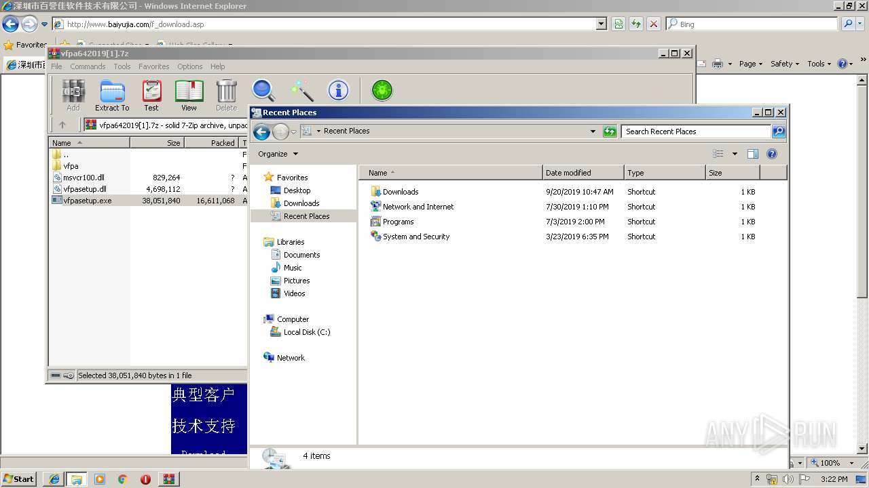The width and height of the screenshot is (869, 488).
Task: Select Downloads in the Favorites navigation pane
Action: (301, 203)
